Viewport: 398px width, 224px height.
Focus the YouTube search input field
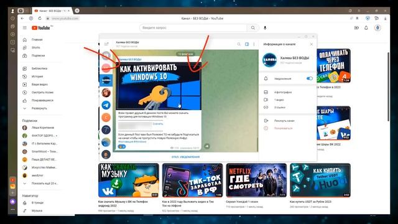pos(193,27)
